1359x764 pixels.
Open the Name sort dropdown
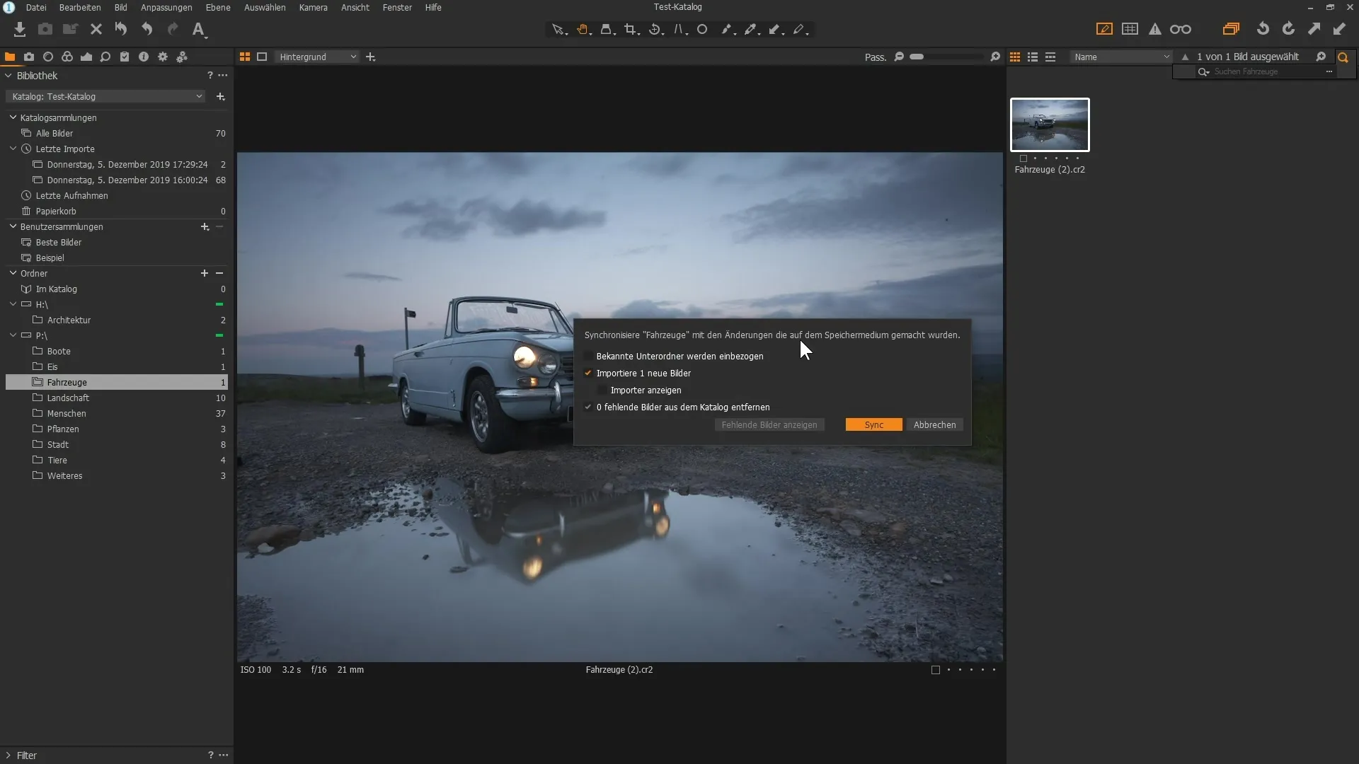1121,57
